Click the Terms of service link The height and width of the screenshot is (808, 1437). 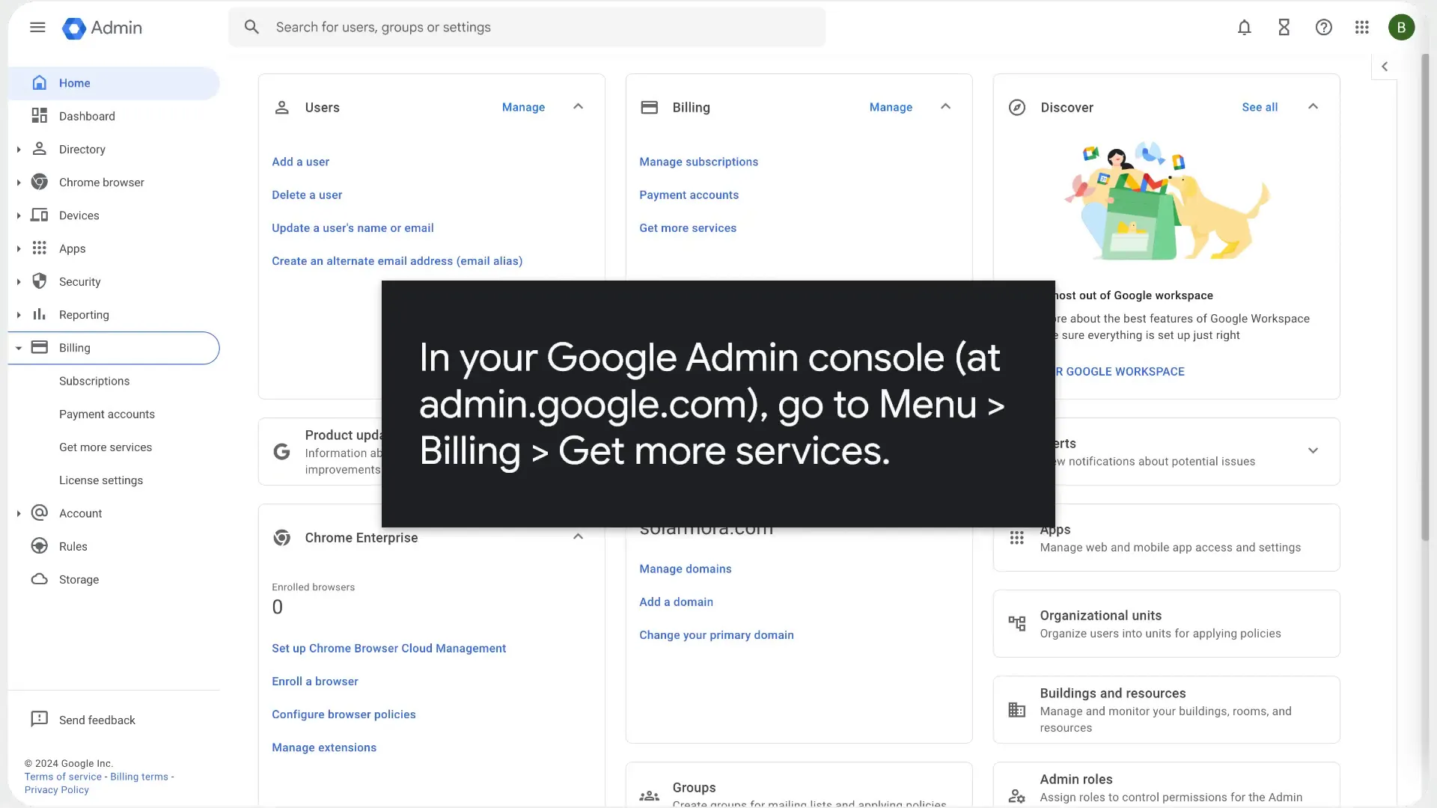click(63, 777)
